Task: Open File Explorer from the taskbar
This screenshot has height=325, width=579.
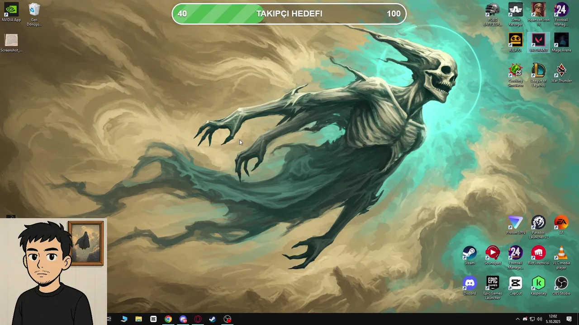Action: point(138,319)
